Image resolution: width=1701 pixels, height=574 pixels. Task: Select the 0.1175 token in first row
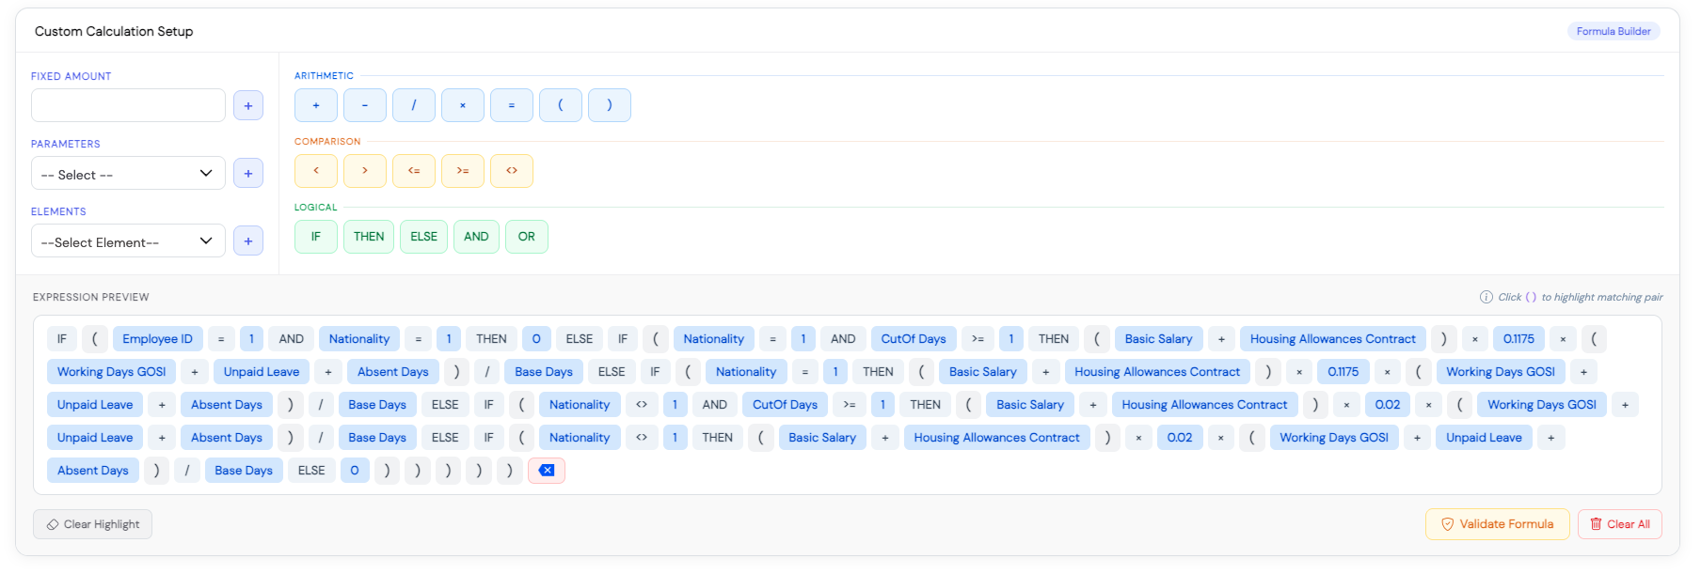click(x=1518, y=339)
